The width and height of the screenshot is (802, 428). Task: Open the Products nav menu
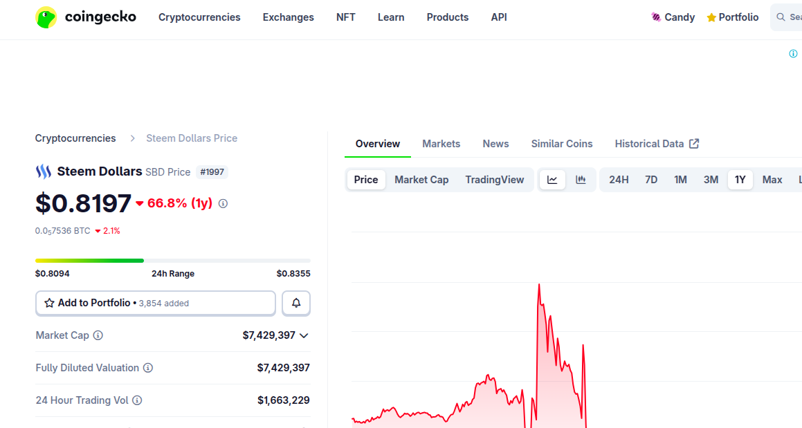(x=448, y=17)
